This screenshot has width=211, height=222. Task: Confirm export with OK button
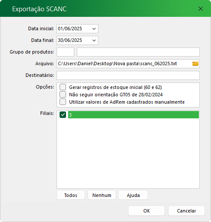point(146,211)
